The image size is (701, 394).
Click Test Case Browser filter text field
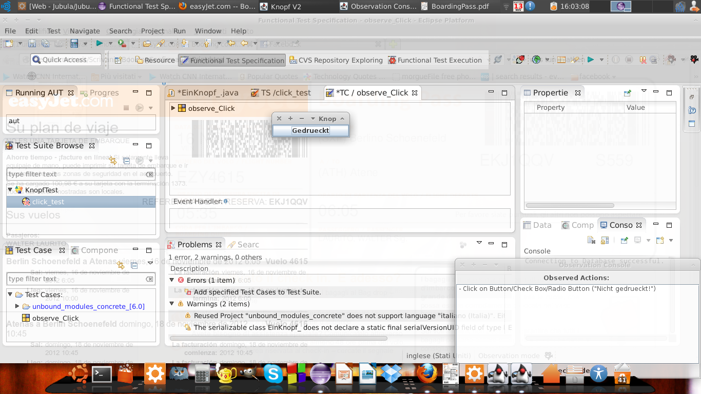pyautogui.click(x=81, y=279)
